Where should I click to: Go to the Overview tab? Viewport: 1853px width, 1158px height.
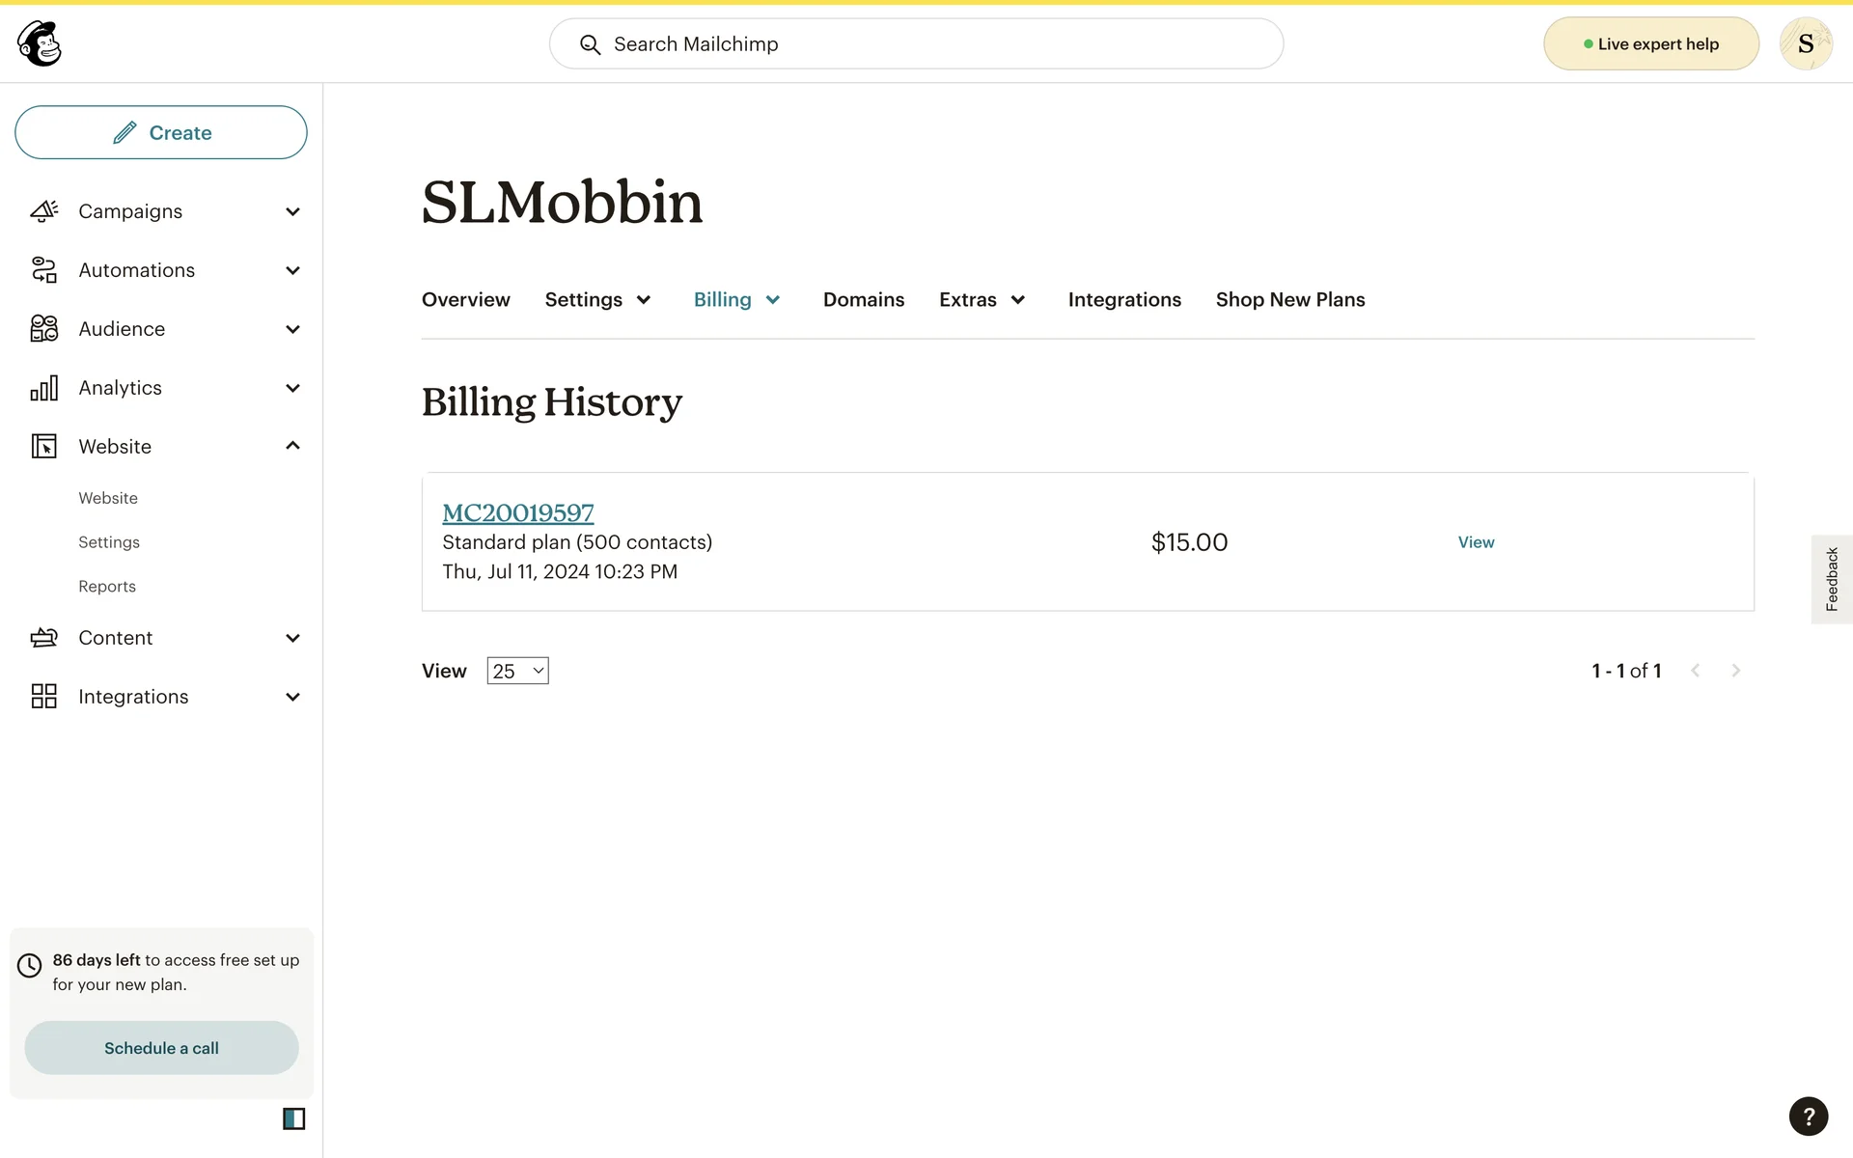click(465, 300)
